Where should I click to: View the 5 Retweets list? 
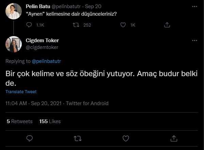20,121
